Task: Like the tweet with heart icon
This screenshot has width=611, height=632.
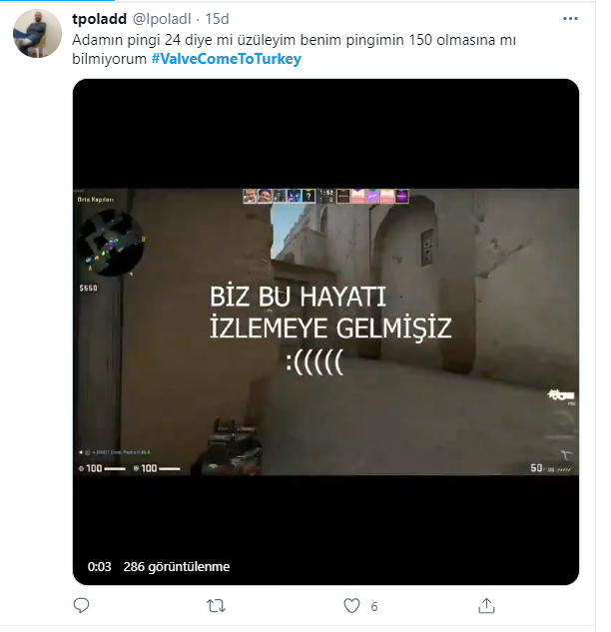Action: [351, 606]
